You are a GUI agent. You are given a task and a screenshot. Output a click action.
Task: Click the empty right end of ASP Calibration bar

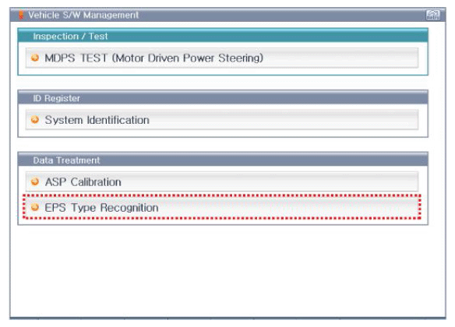pyautogui.click(x=270, y=181)
